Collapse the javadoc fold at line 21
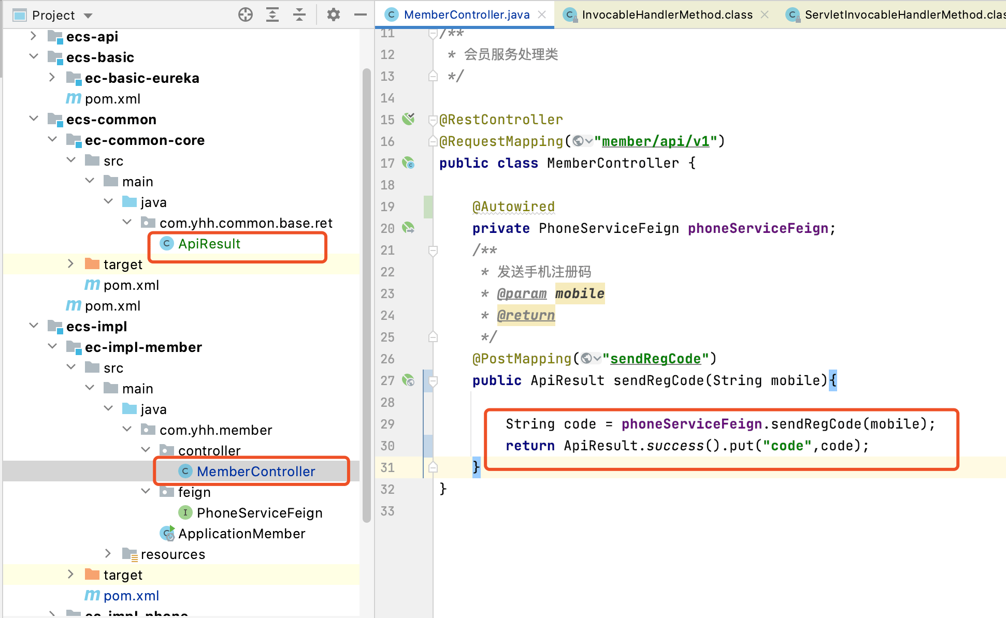 433,250
